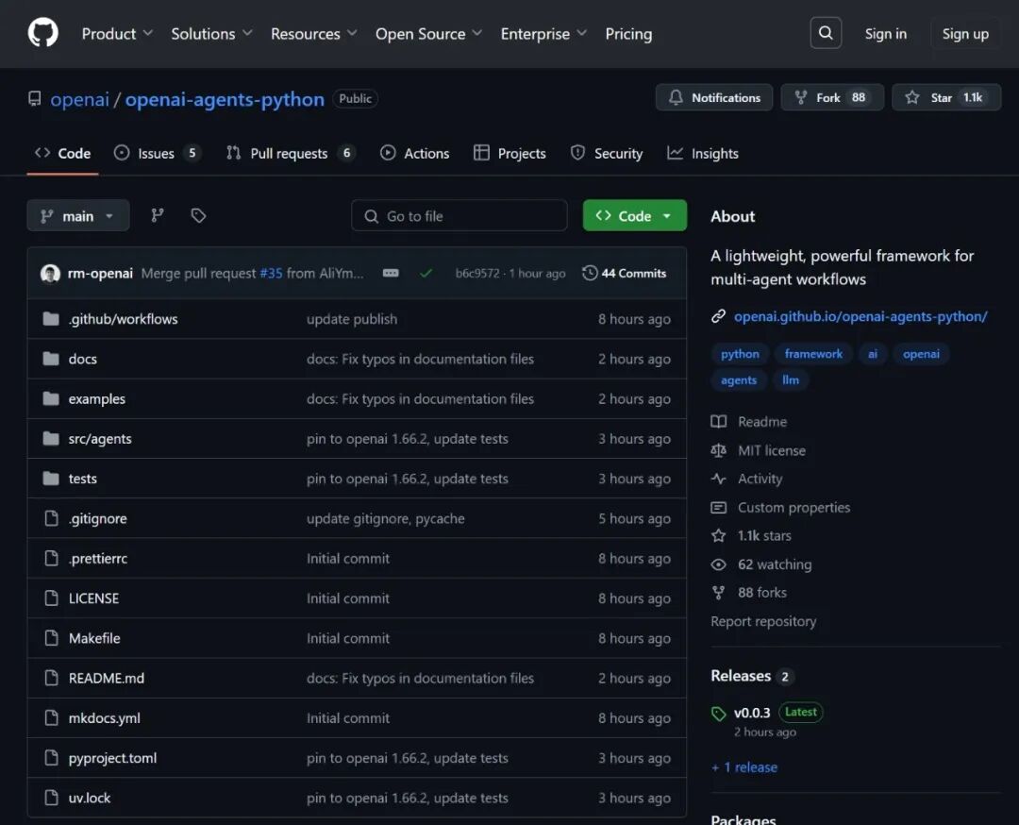Viewport: 1019px width, 825px height.
Task: Open tags via the tag icon
Action: tap(198, 216)
